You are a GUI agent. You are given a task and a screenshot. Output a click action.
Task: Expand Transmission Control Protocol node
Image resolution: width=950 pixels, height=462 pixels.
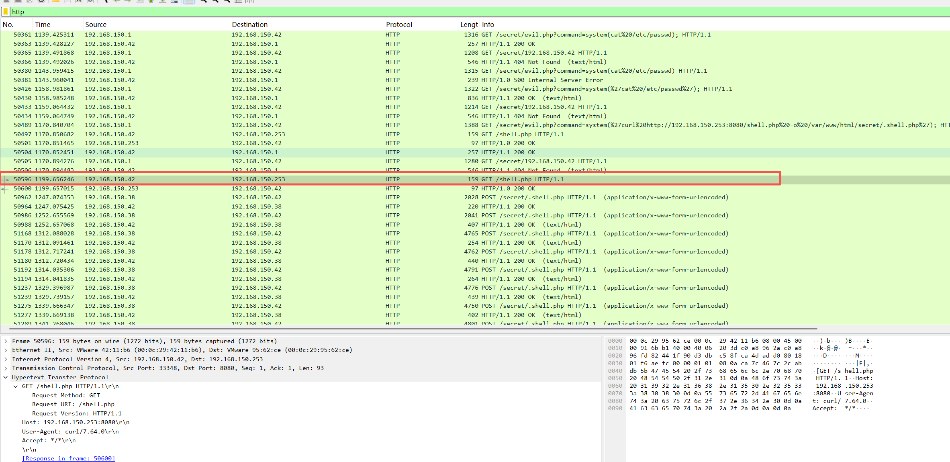(6, 368)
